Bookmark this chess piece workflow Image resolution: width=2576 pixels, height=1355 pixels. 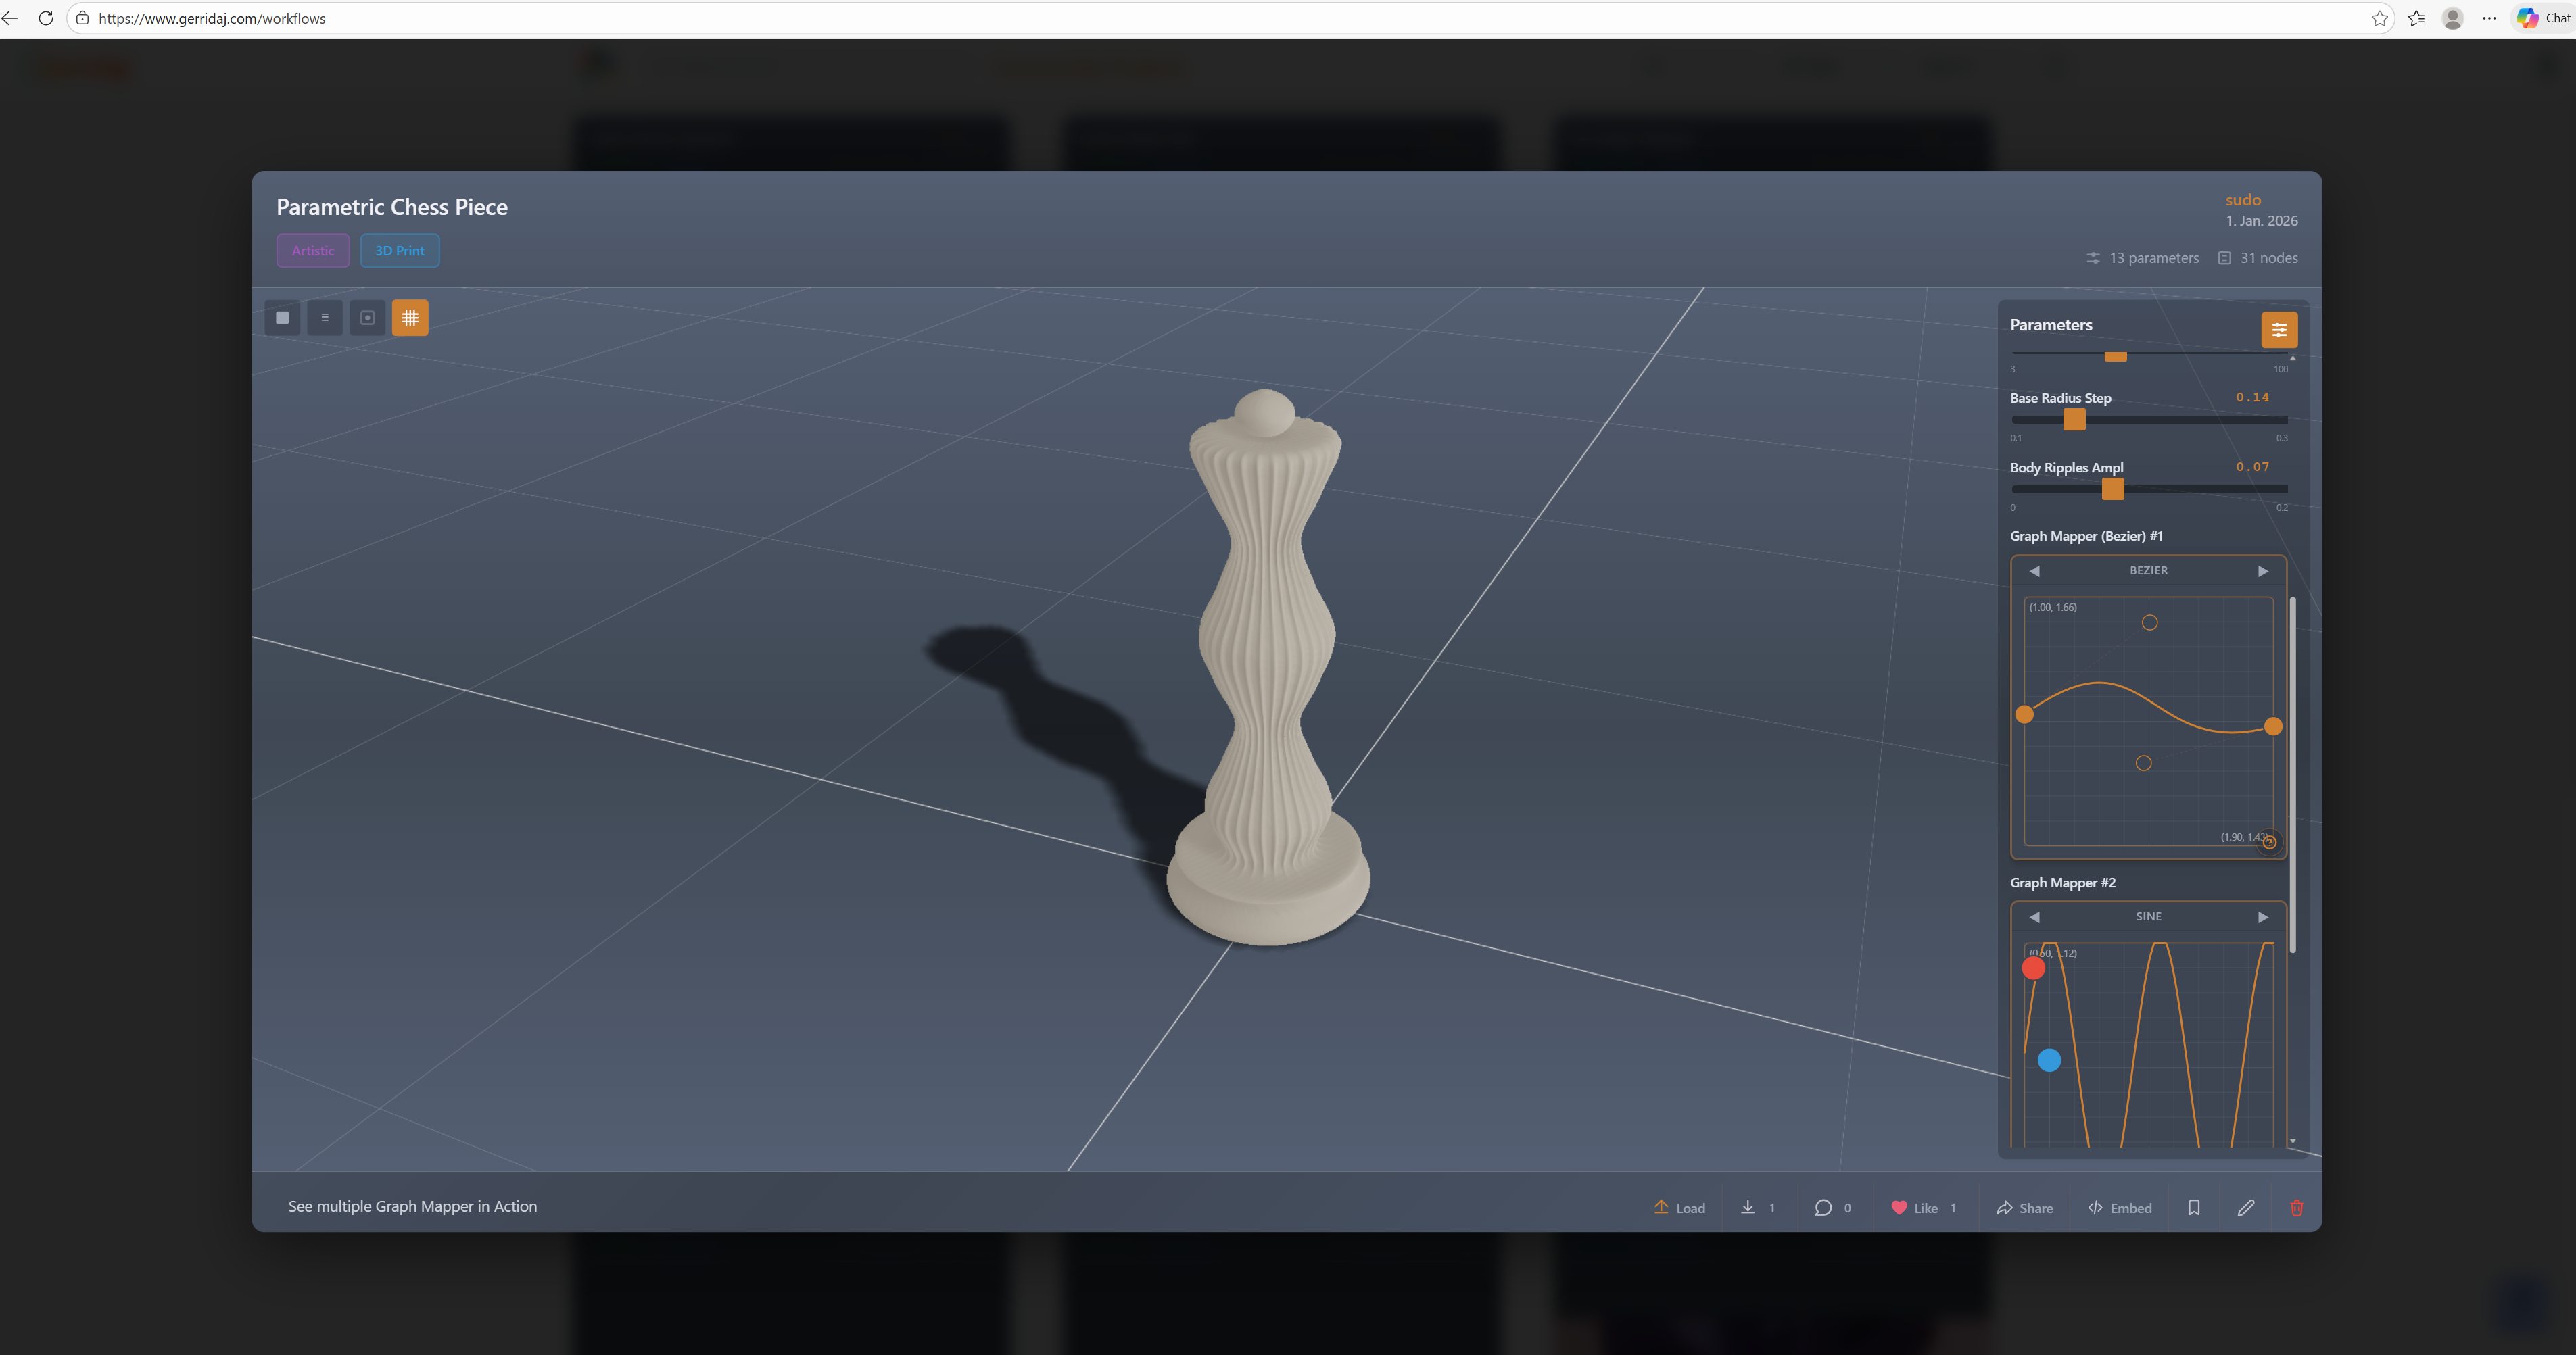click(x=2194, y=1207)
